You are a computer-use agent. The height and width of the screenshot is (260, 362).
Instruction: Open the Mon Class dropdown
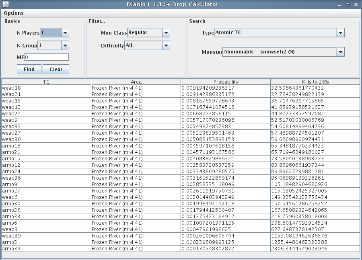[x=166, y=33]
